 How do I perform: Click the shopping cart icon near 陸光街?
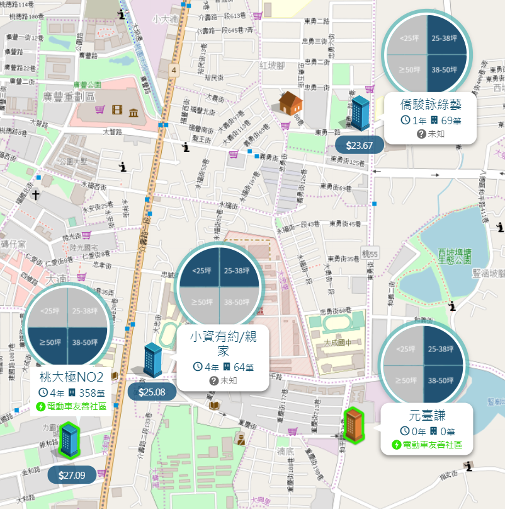[86, 235]
